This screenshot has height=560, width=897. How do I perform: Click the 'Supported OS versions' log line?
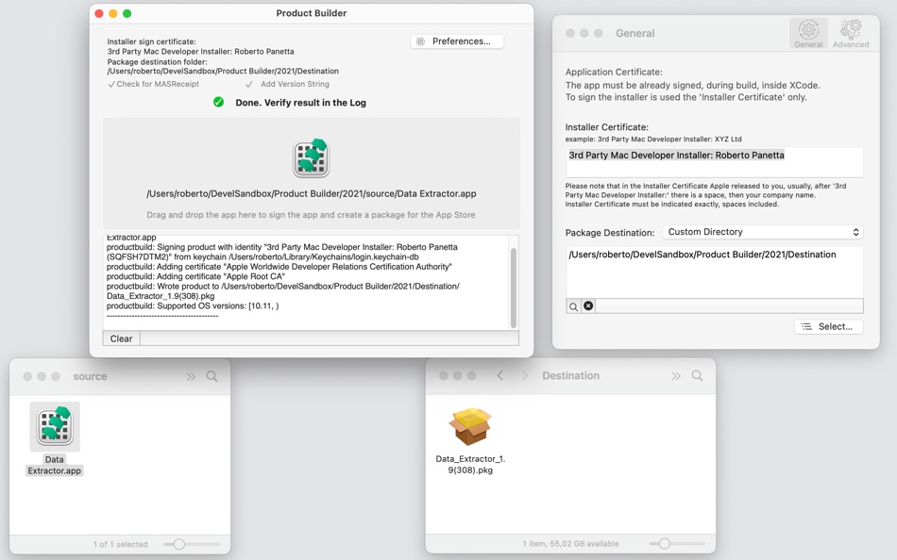coord(193,305)
